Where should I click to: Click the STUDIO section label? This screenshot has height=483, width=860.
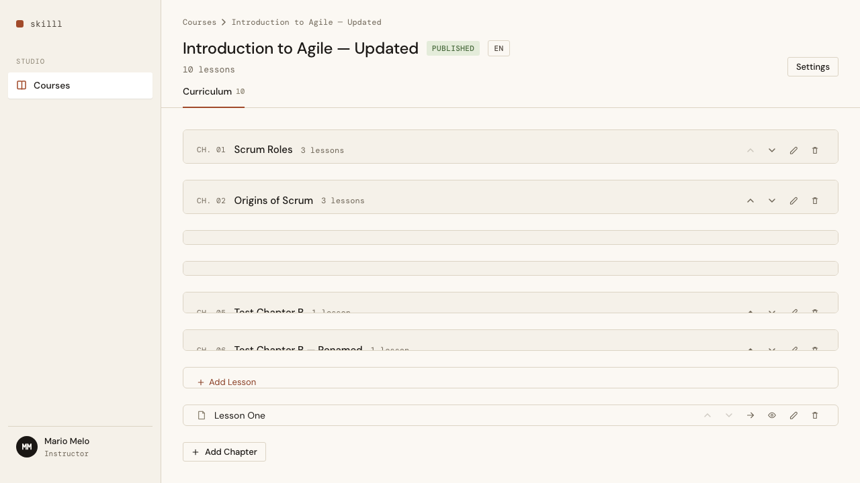click(x=30, y=61)
